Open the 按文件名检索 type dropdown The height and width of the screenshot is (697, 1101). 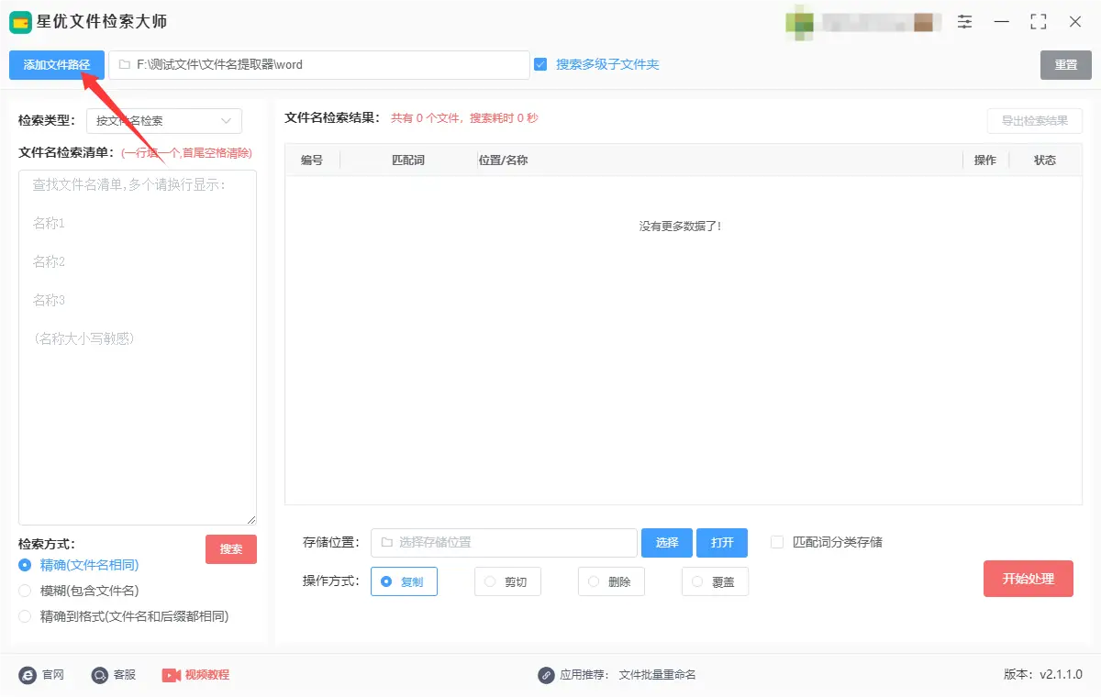click(x=163, y=120)
